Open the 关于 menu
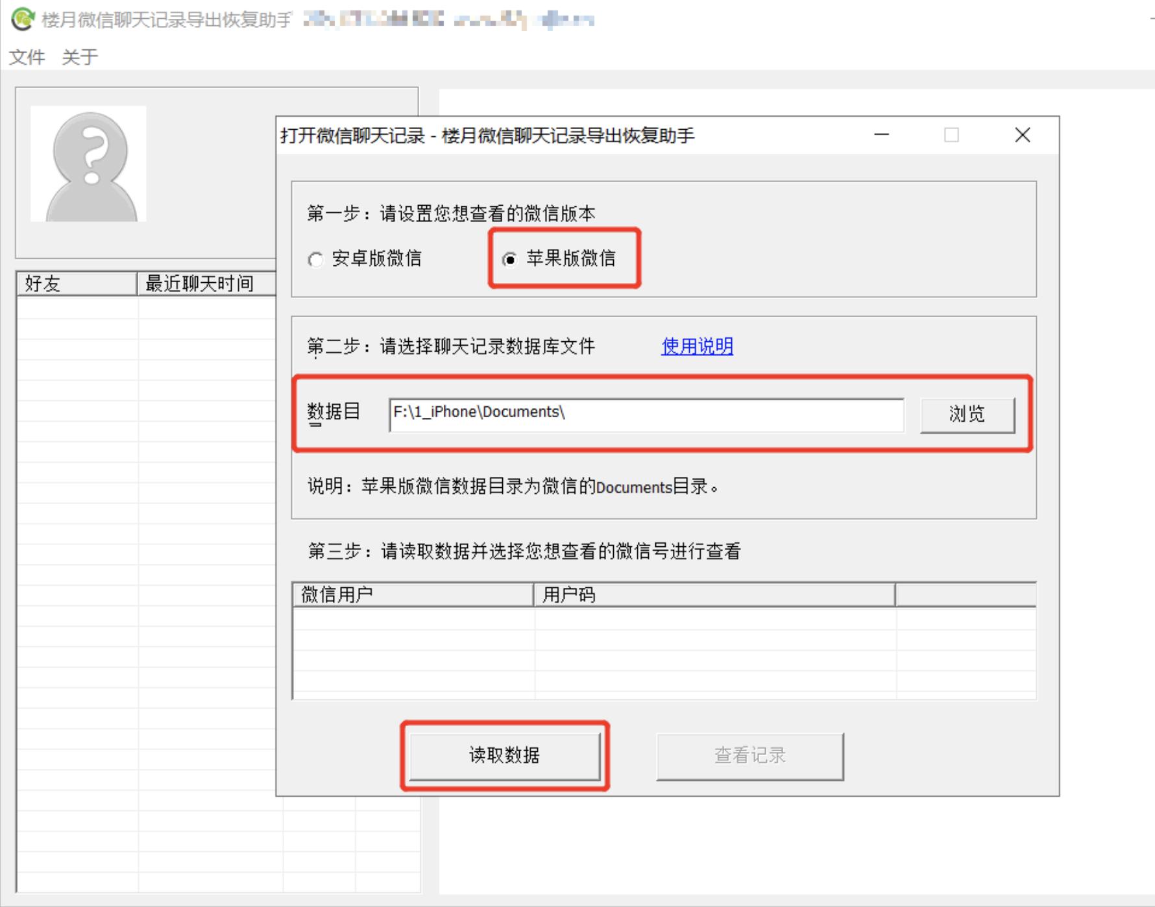Image resolution: width=1155 pixels, height=907 pixels. [x=79, y=57]
